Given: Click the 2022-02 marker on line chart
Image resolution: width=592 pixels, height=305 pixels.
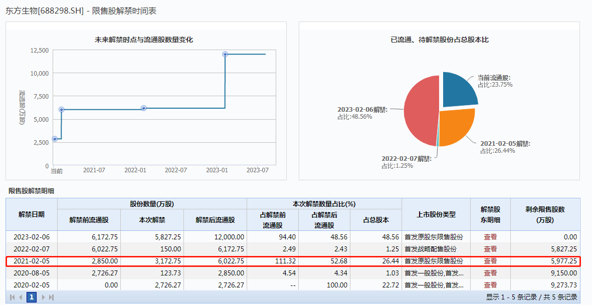Looking at the screenshot, I should [x=143, y=108].
